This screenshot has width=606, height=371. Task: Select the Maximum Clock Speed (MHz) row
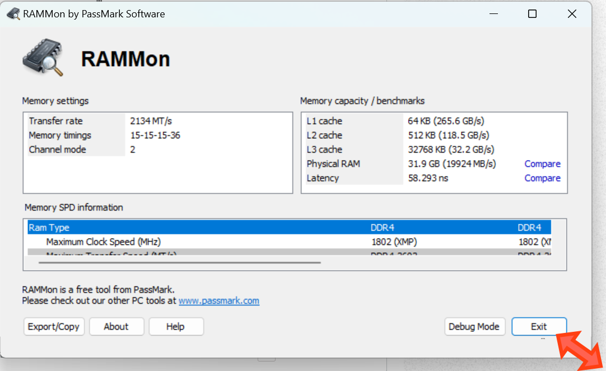289,242
